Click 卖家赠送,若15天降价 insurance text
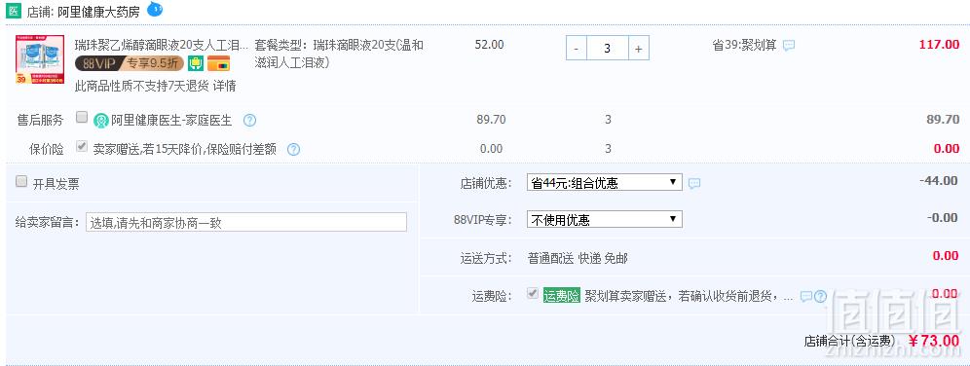Viewport: 970px width, 366px height. (x=185, y=149)
